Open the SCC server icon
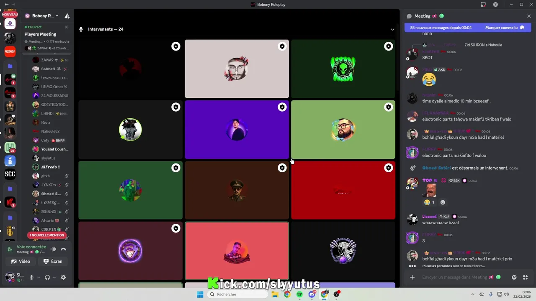The height and width of the screenshot is (301, 536). coord(10,174)
